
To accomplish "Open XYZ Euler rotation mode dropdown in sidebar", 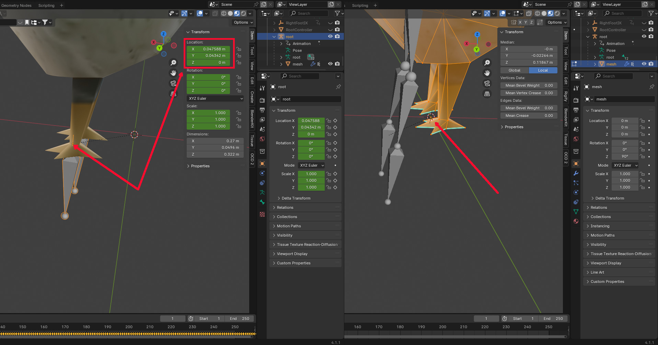I will 216,98.
